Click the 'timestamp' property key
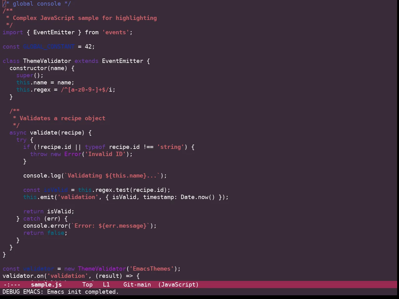The width and height of the screenshot is (399, 299). coord(159,197)
